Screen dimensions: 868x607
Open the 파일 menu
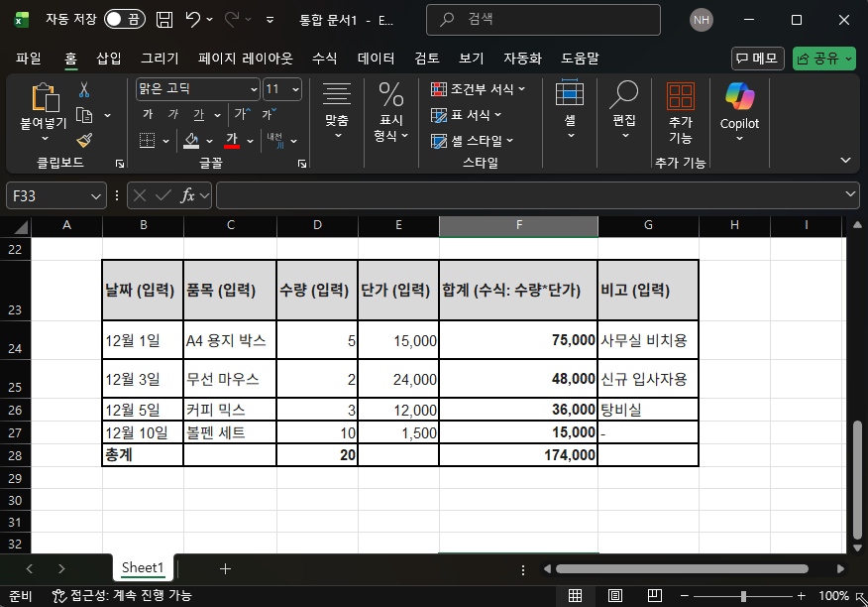[32, 58]
